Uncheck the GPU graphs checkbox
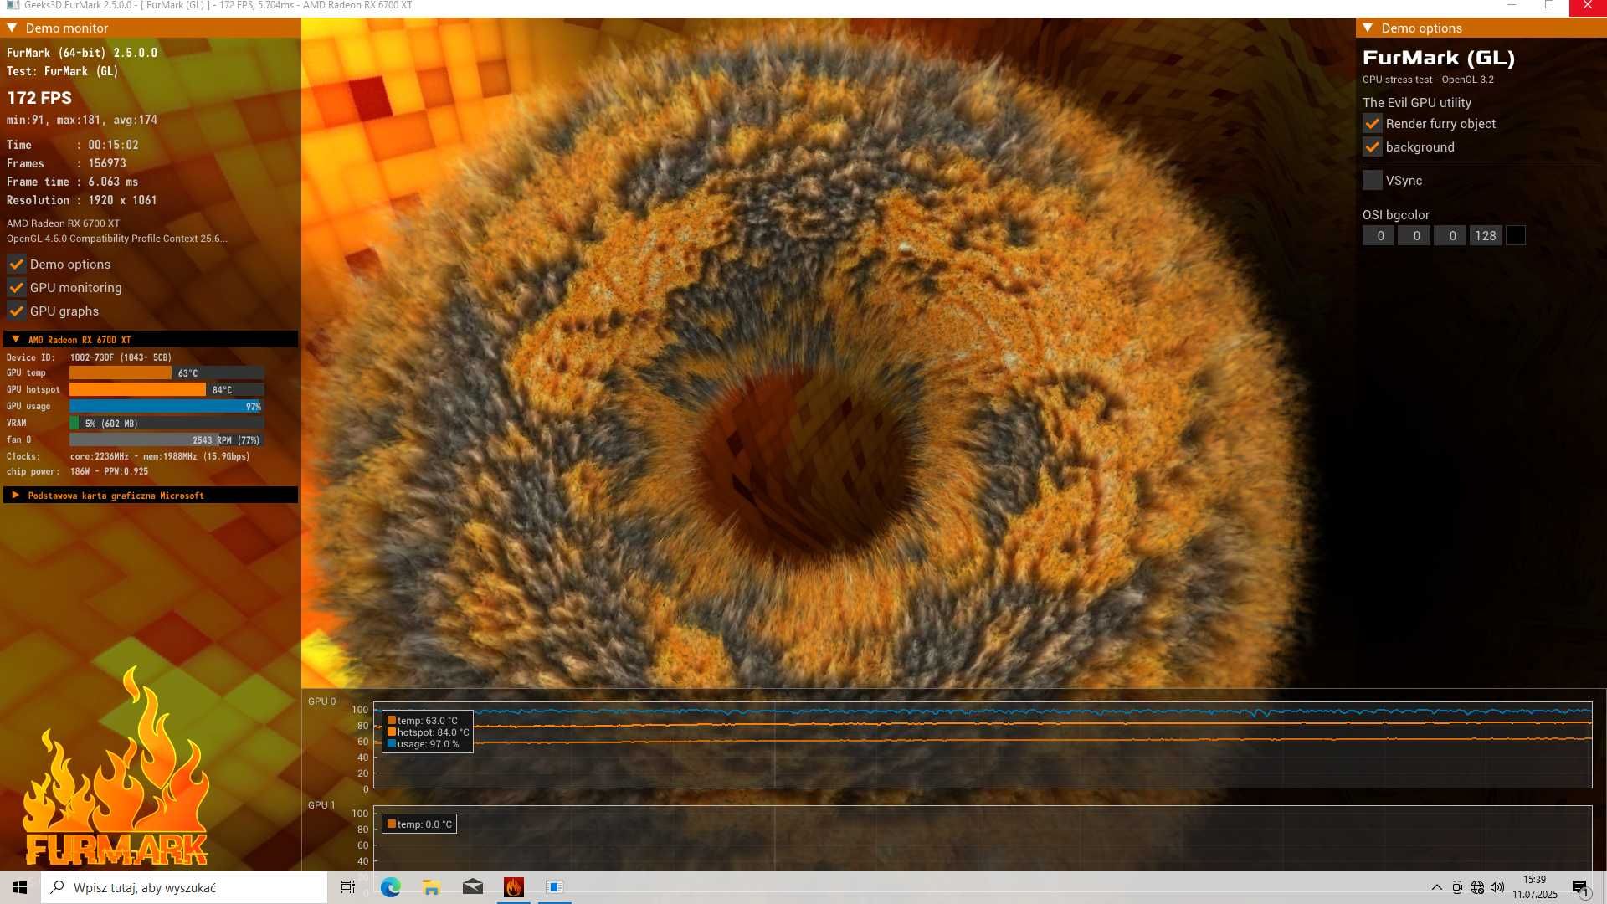 coord(16,311)
